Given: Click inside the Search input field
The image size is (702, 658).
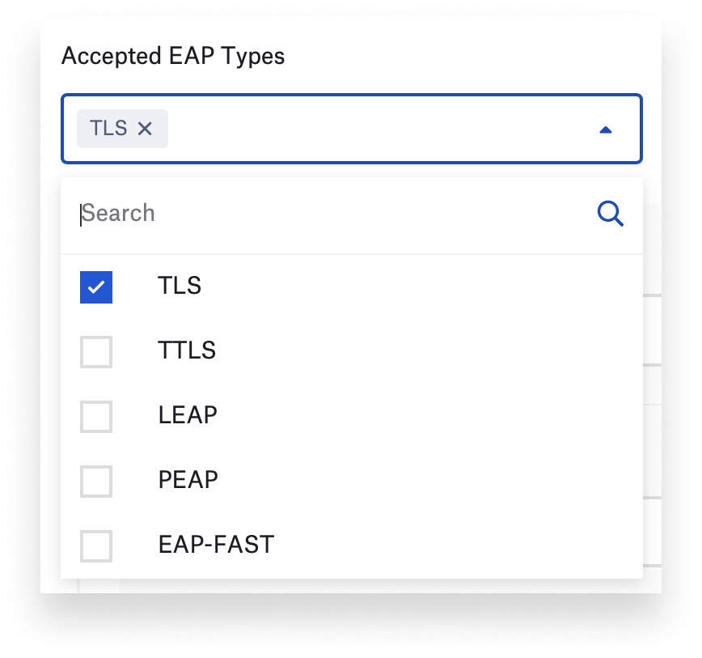Looking at the screenshot, I should 243,213.
